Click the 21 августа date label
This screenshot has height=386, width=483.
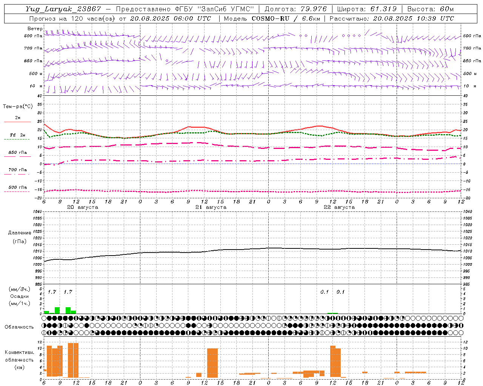pos(211,207)
